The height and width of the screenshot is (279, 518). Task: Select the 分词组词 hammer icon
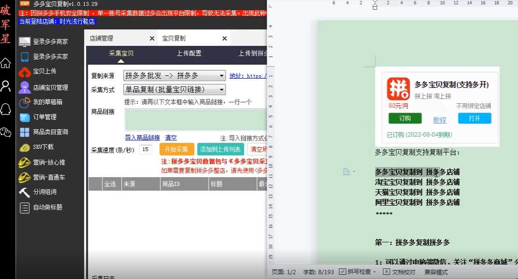coord(25,192)
